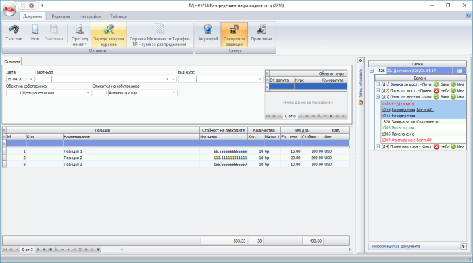Tick checkbox on folder 526 row
This screenshot has height=263, width=473.
(x=459, y=71)
